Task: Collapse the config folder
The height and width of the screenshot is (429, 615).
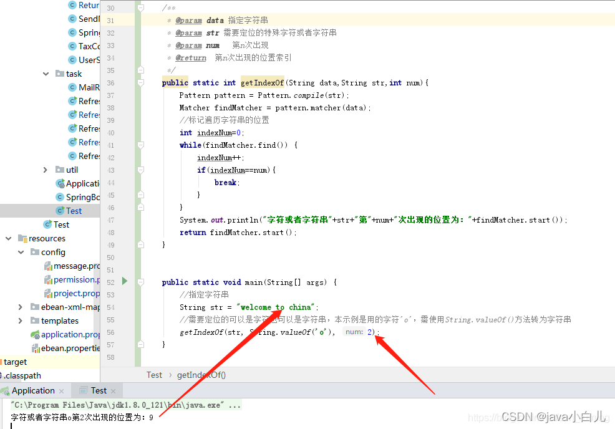Action: [21, 252]
